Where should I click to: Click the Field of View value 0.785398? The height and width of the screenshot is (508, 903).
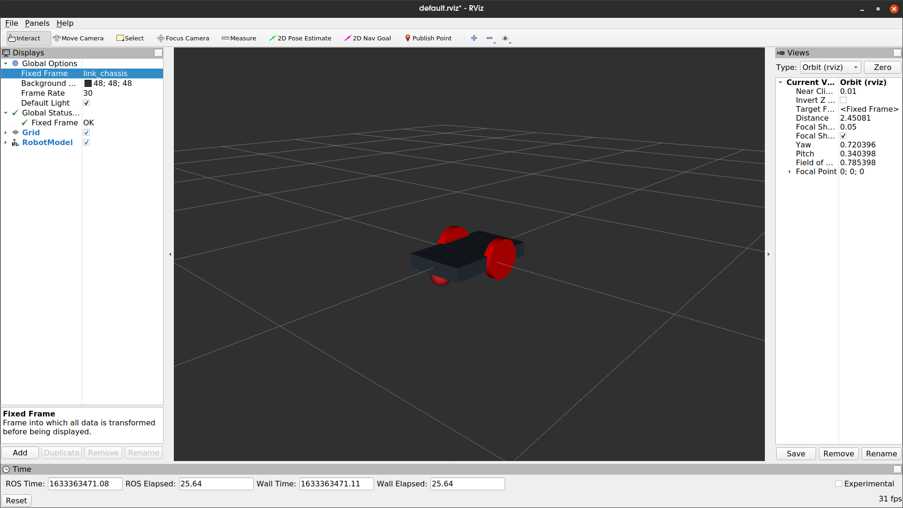(x=858, y=162)
